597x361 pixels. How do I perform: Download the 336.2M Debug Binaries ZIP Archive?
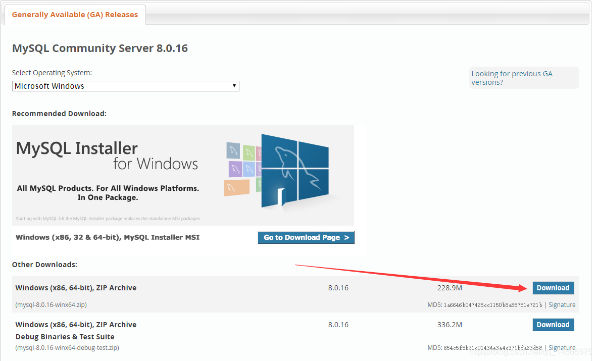[553, 325]
